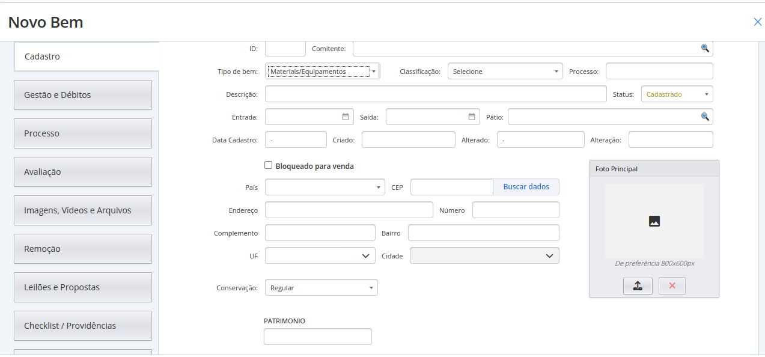Close the Novo Bem dialog
Viewport: 765px width, 357px height.
click(x=757, y=22)
